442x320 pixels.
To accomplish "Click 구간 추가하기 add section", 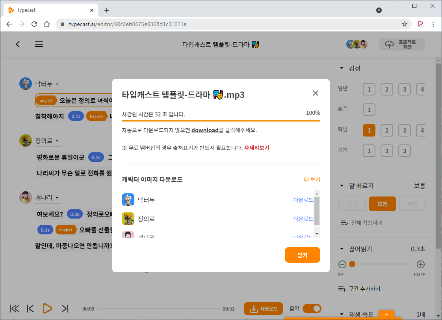I will [359, 289].
